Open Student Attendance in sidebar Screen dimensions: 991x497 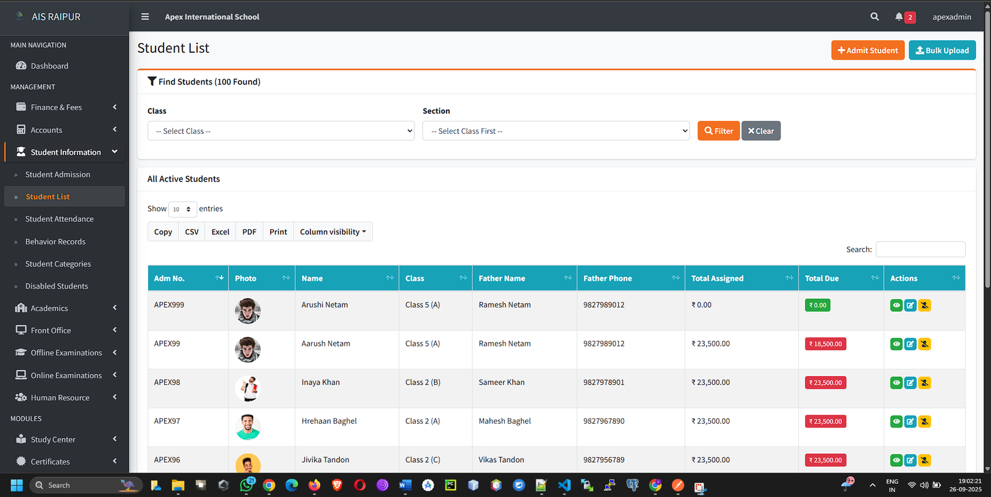(59, 219)
